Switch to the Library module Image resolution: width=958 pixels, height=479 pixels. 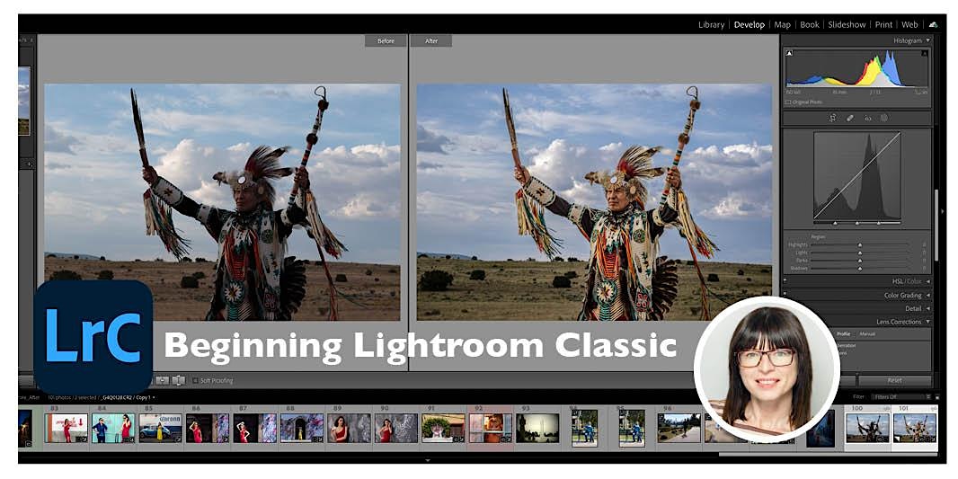(x=711, y=25)
